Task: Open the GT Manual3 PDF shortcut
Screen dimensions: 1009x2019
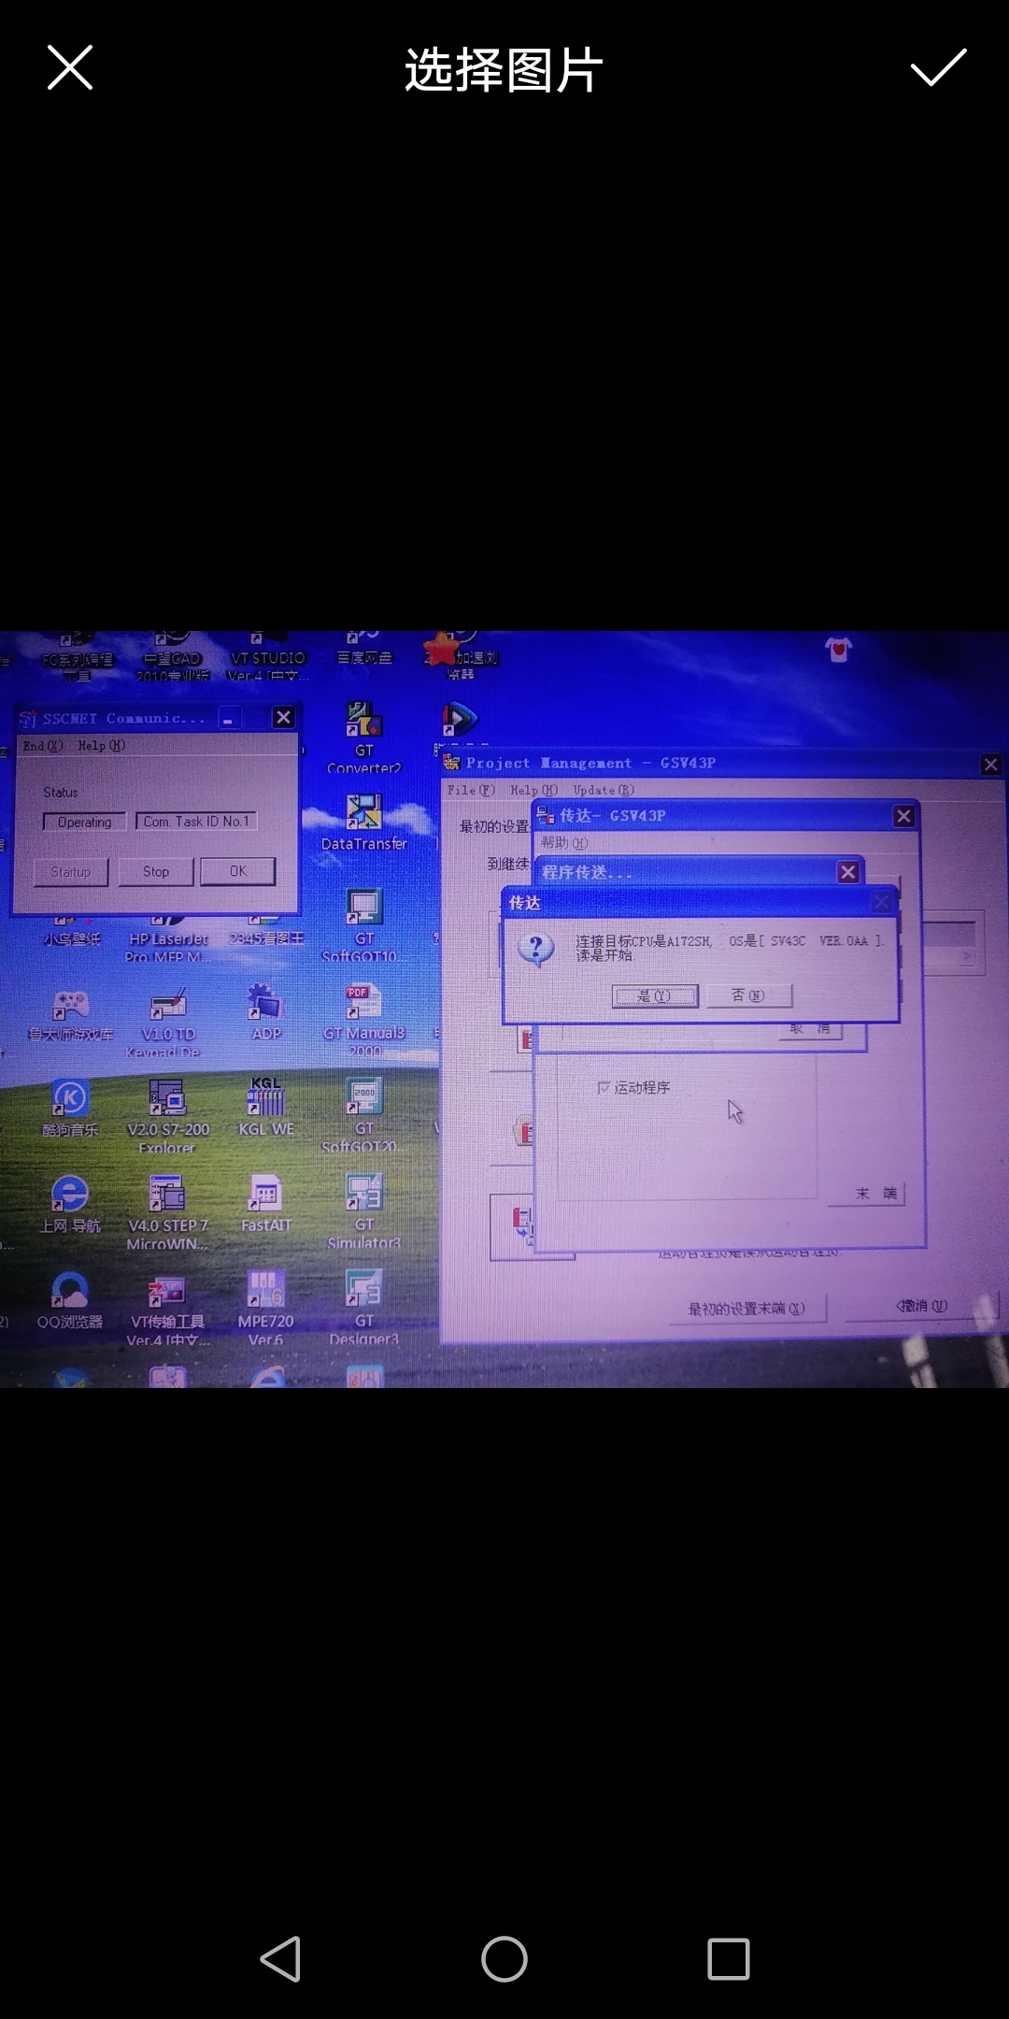Action: coord(363,1003)
